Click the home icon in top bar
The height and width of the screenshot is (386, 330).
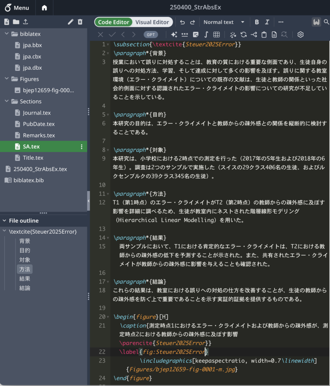click(44, 8)
